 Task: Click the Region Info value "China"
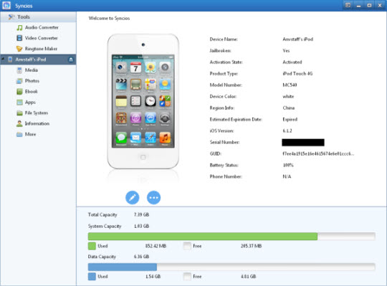click(289, 108)
